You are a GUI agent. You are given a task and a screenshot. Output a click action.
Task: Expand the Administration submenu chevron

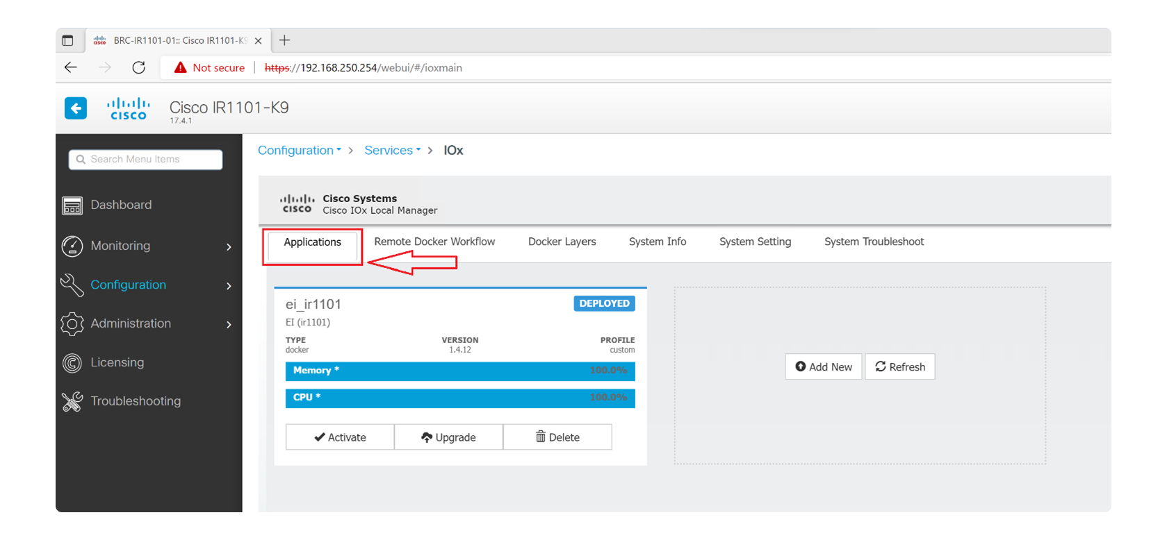click(x=229, y=325)
